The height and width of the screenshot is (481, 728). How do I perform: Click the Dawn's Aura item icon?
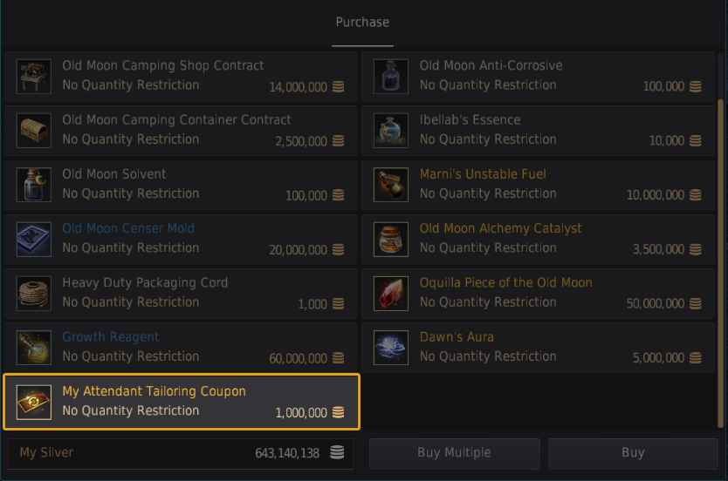(391, 348)
